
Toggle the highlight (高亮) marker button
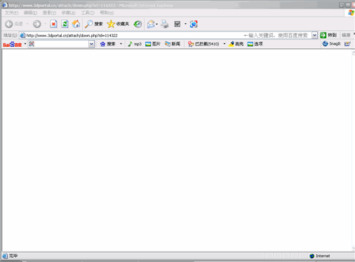[x=236, y=44]
